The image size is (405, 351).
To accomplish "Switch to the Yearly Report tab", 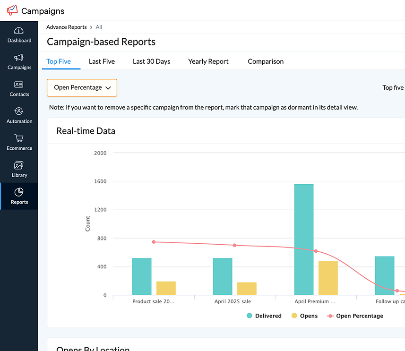I will pos(208,61).
